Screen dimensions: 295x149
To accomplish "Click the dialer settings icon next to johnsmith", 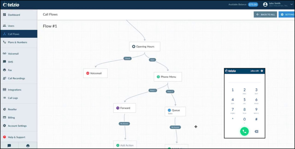I will (x=262, y=71).
